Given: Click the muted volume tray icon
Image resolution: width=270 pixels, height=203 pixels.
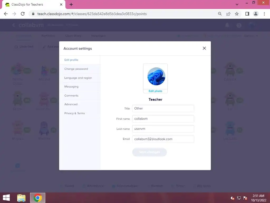Looking at the screenshot, I should click(x=232, y=198).
